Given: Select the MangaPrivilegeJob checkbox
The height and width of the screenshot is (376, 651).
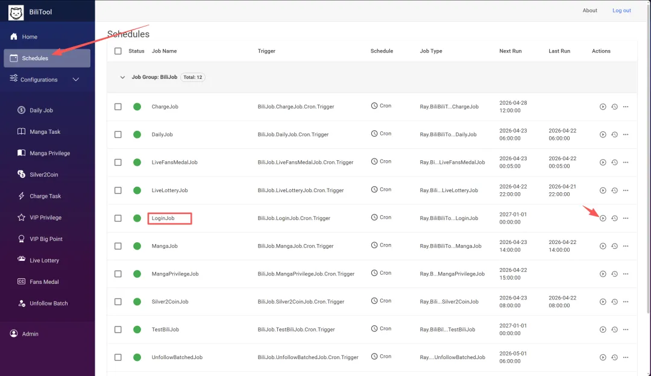Looking at the screenshot, I should click(118, 274).
